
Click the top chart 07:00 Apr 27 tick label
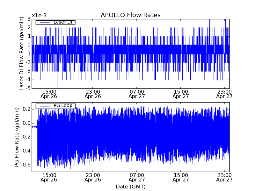(137, 94)
